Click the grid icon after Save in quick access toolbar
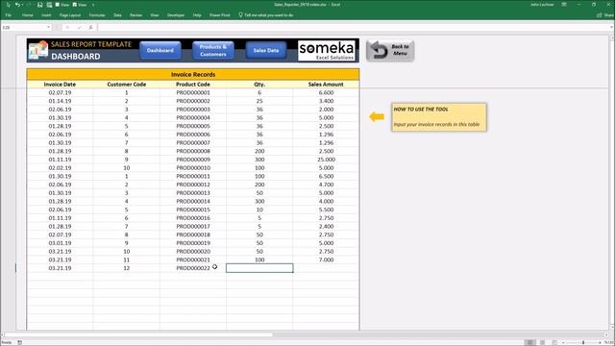615x346 pixels. coord(49,5)
